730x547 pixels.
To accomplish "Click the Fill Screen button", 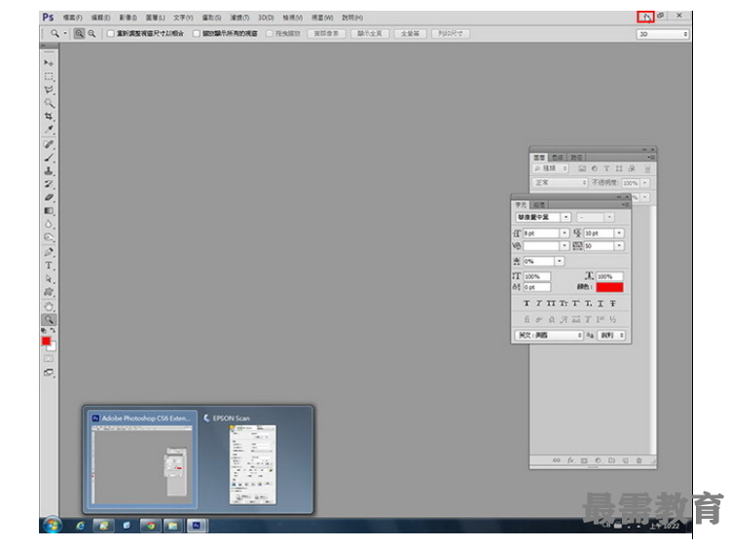I will (410, 33).
